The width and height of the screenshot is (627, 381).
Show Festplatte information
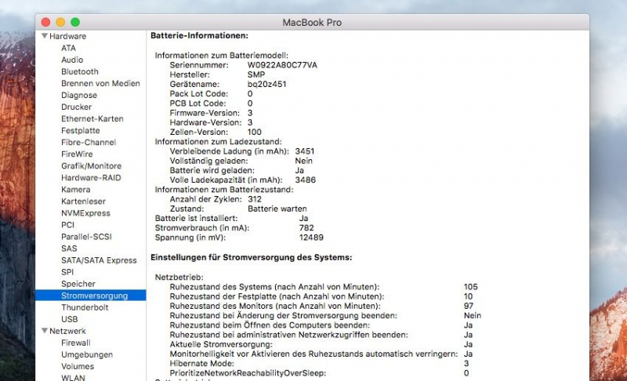tap(81, 131)
